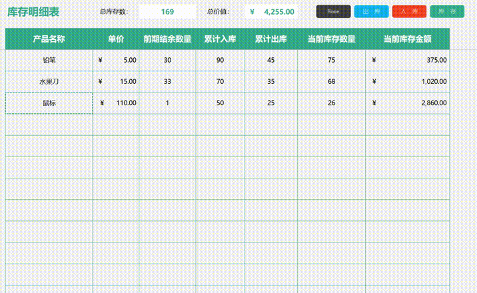Select 铅笔 cumulative outbound cell 45

coord(270,60)
